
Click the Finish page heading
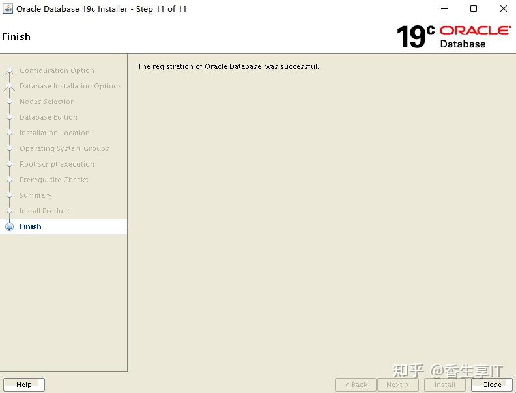coord(16,36)
